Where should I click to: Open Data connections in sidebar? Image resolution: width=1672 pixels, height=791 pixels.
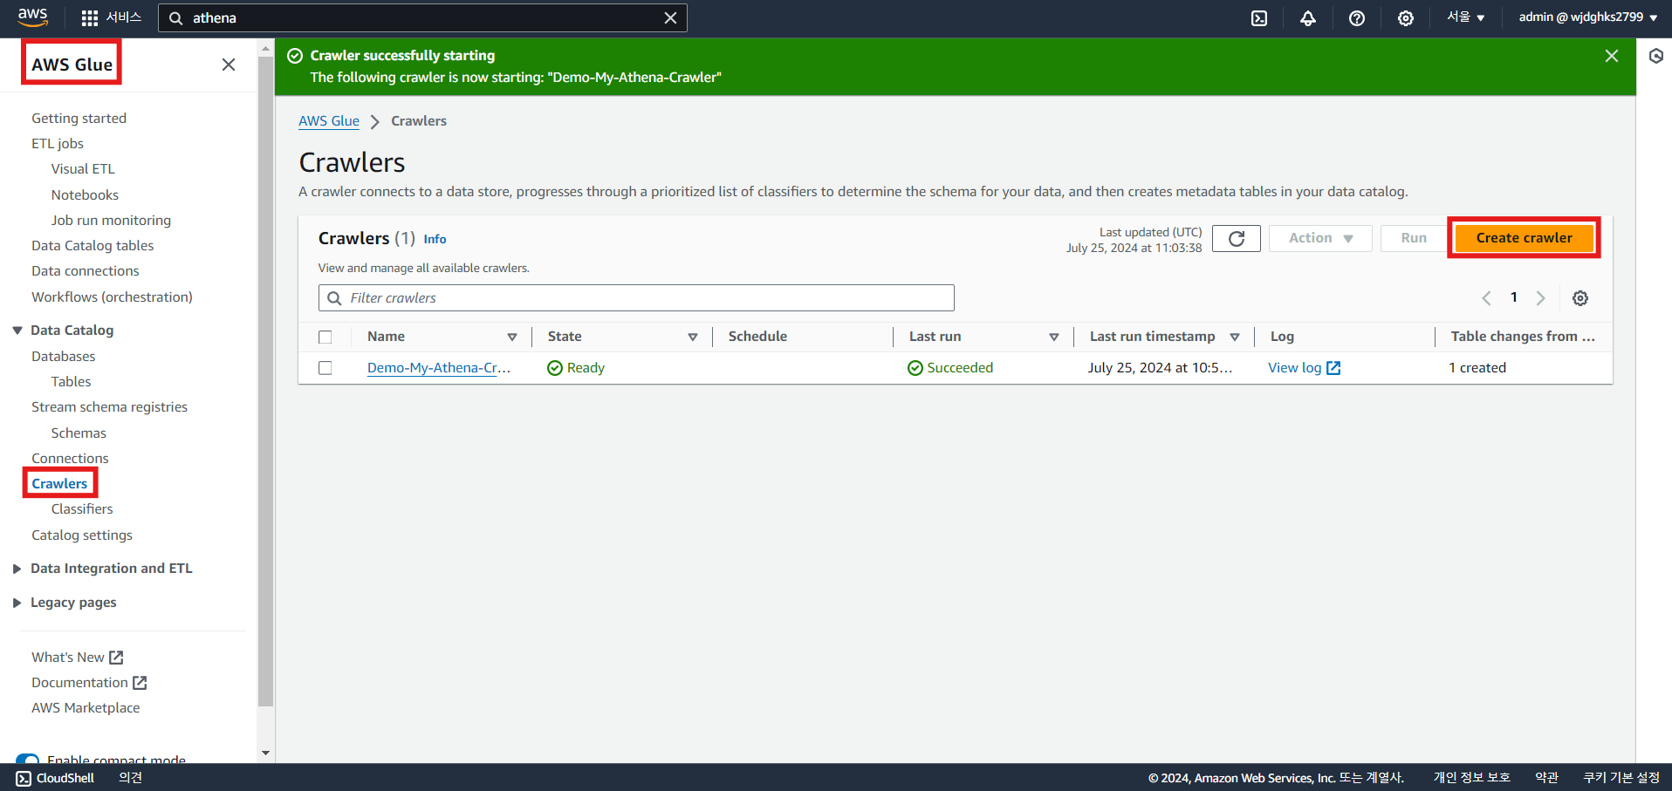[x=86, y=271]
